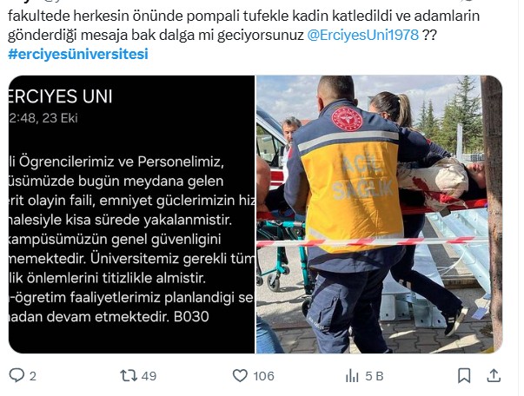Click the 5 B views count
Image resolution: width=524 pixels, height=396 pixels.
coord(374,376)
